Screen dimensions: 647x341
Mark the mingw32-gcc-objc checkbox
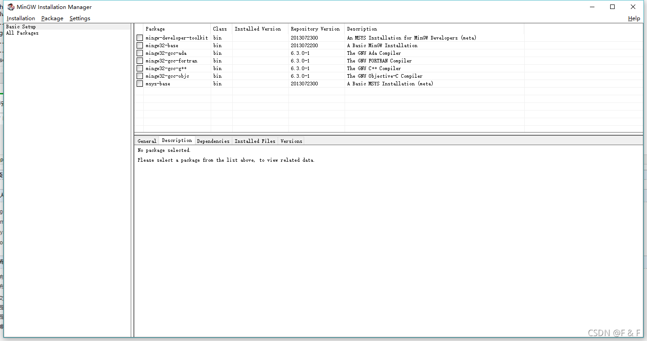point(140,76)
